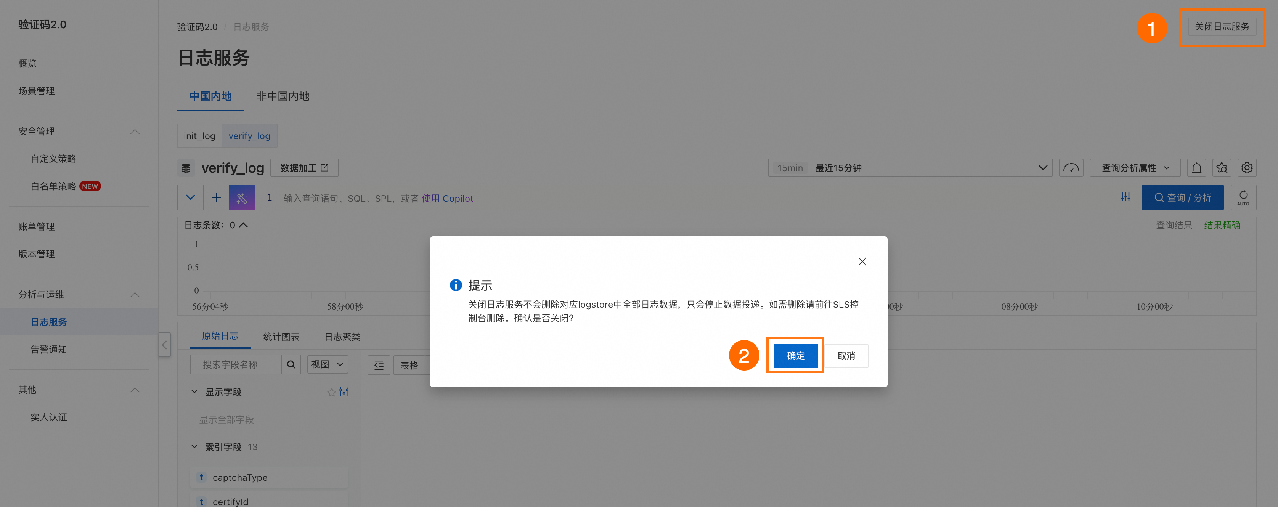Select the magic wand AI query icon
This screenshot has width=1278, height=507.
[242, 197]
